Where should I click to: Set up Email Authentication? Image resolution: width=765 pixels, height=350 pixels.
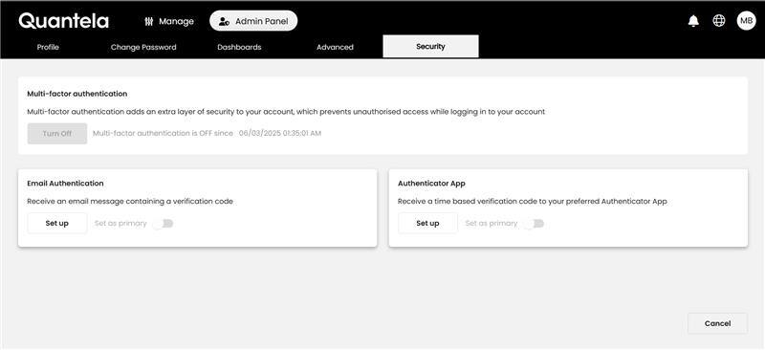click(57, 223)
